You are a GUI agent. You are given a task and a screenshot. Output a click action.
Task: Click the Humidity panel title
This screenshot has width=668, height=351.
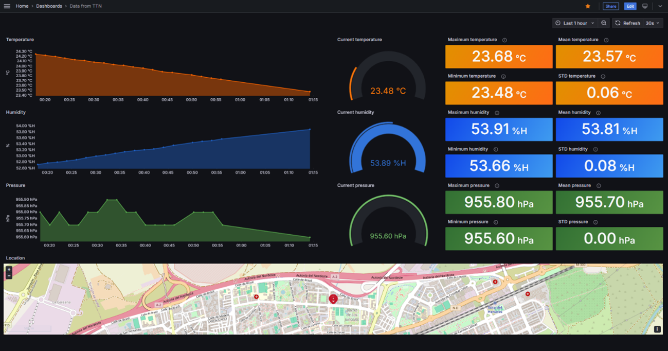(16, 112)
